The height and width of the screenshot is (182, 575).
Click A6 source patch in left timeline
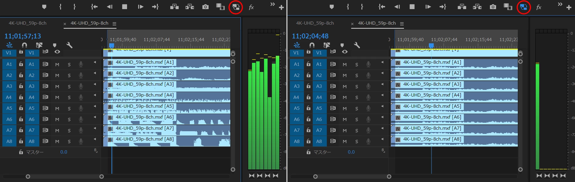[9, 119]
